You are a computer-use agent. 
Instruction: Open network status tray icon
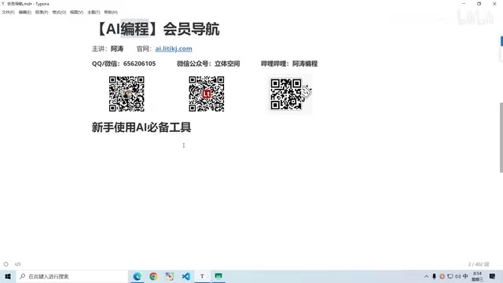click(450, 276)
